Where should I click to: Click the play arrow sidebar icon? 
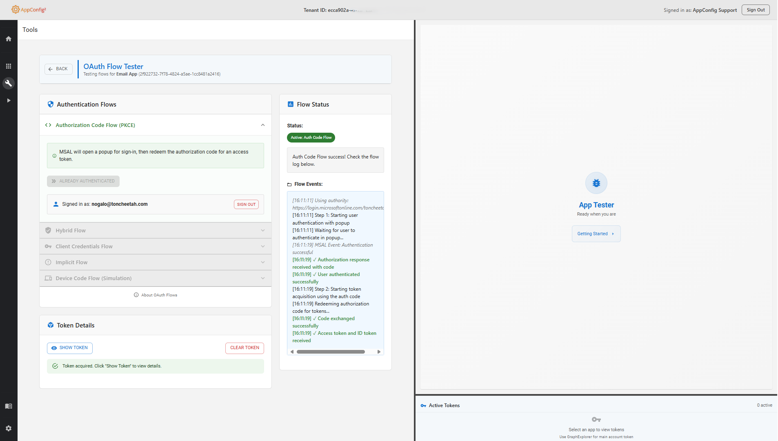[x=9, y=100]
